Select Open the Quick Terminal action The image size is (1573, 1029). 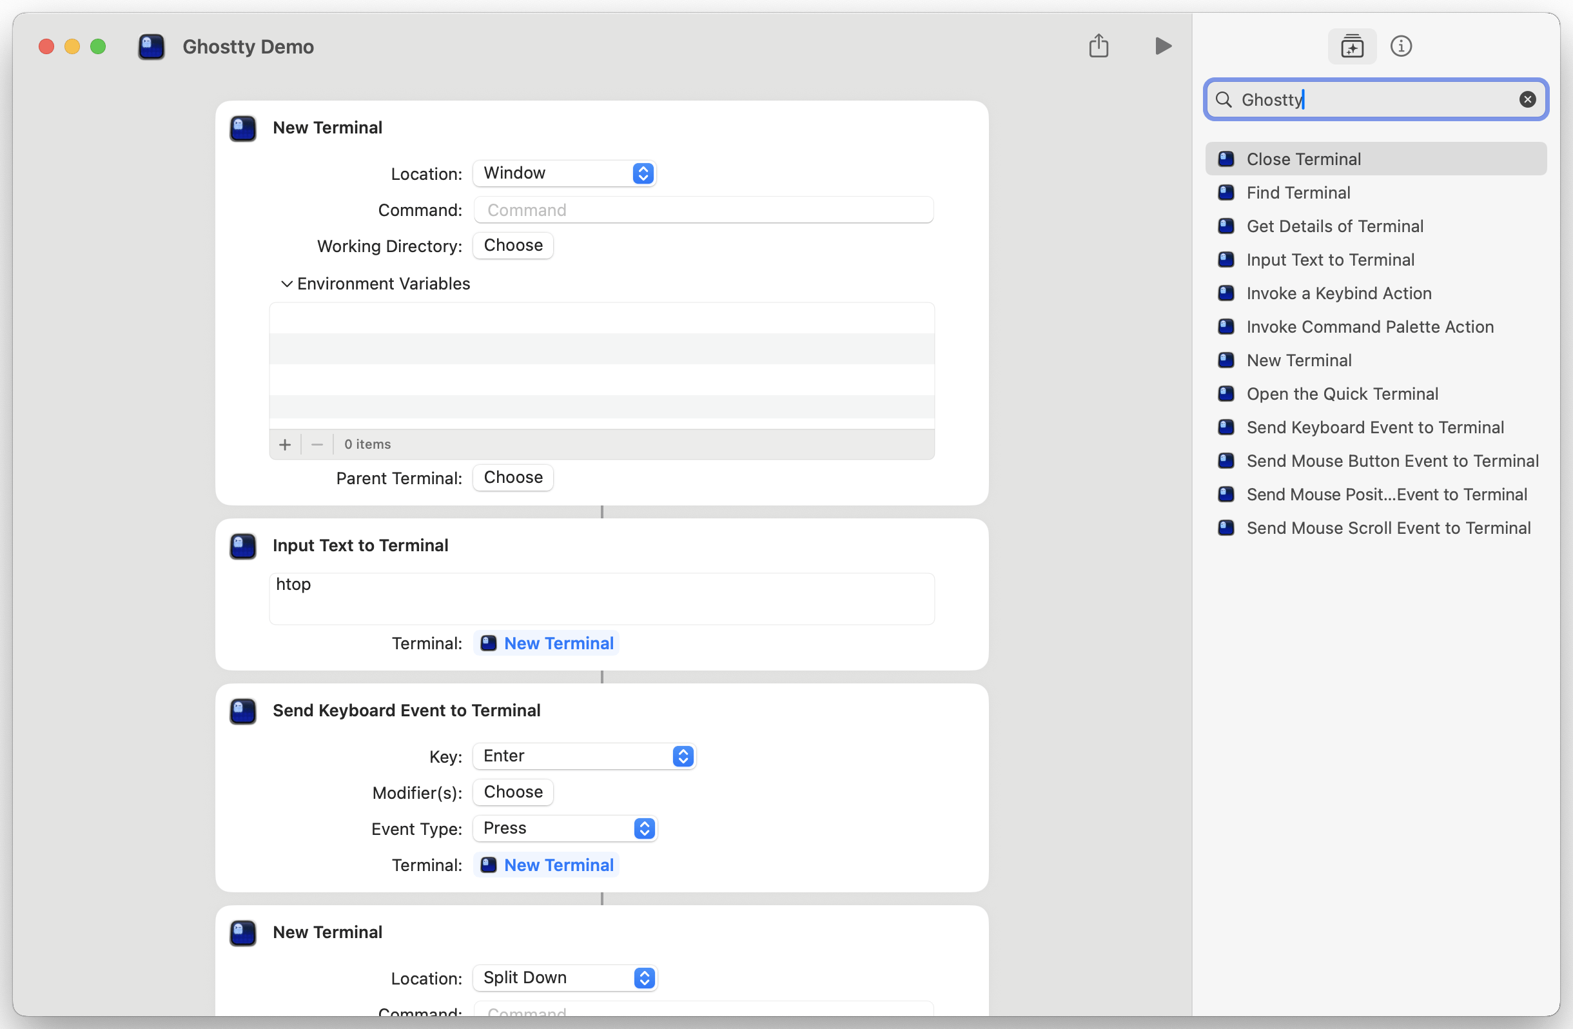click(1375, 394)
